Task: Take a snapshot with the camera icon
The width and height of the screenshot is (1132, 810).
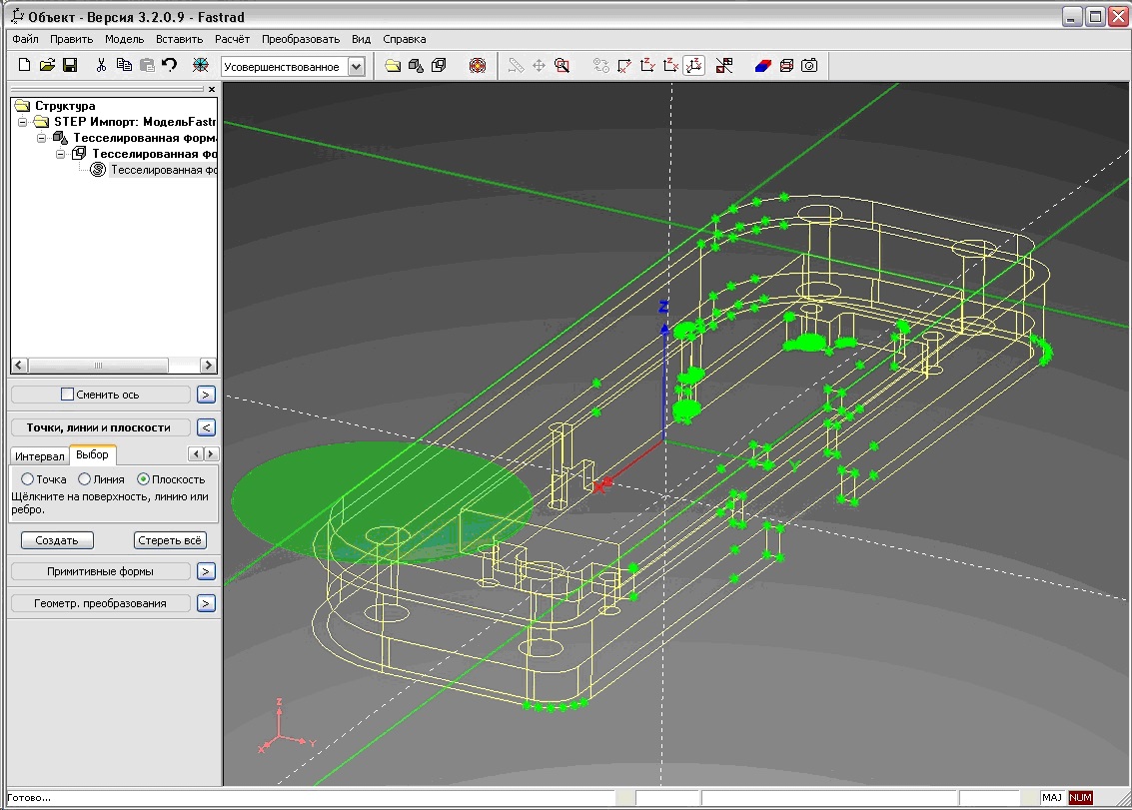Action: pyautogui.click(x=809, y=66)
